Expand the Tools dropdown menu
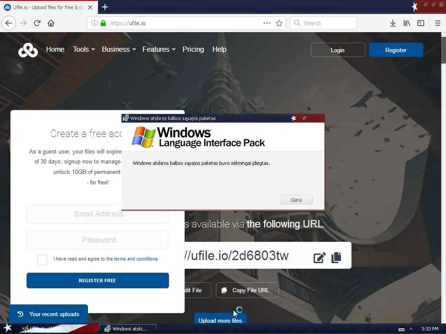446x334 pixels. tap(84, 50)
